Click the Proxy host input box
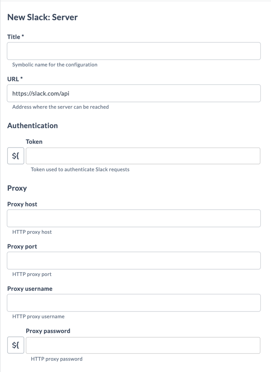Screen dimensions: 271x372 pos(133,218)
